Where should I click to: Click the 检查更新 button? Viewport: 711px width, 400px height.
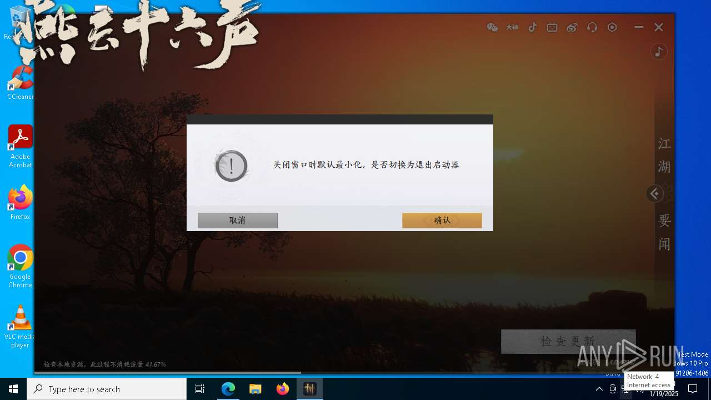568,341
